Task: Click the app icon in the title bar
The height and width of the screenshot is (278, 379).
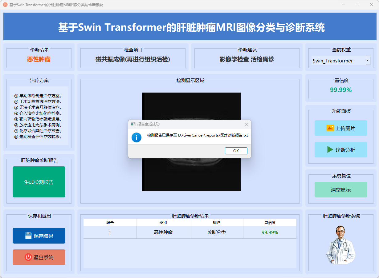Action: pyautogui.click(x=5, y=5)
